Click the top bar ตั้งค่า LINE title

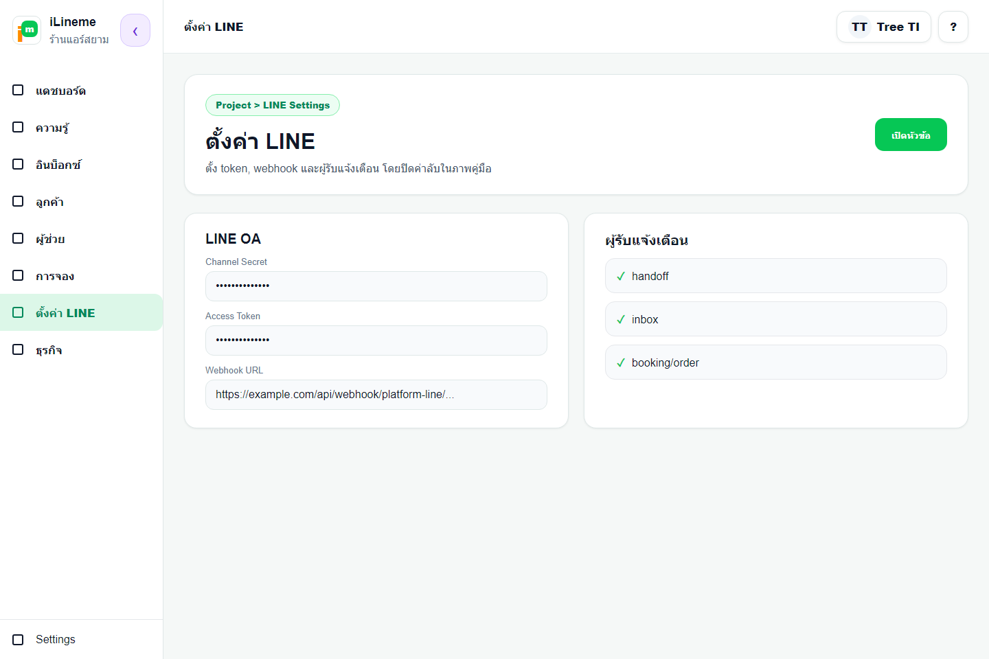click(x=214, y=27)
